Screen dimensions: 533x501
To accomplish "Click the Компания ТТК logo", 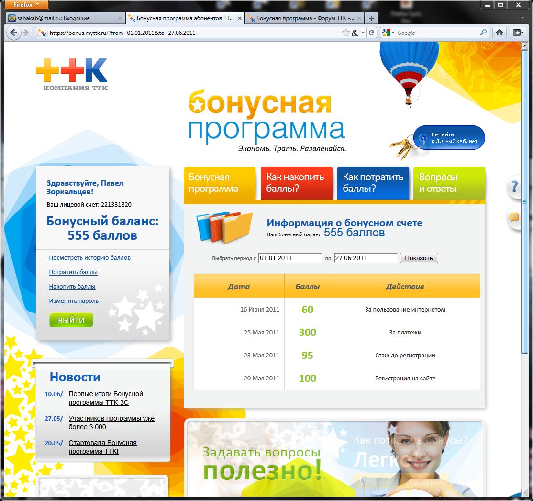I will [x=72, y=74].
